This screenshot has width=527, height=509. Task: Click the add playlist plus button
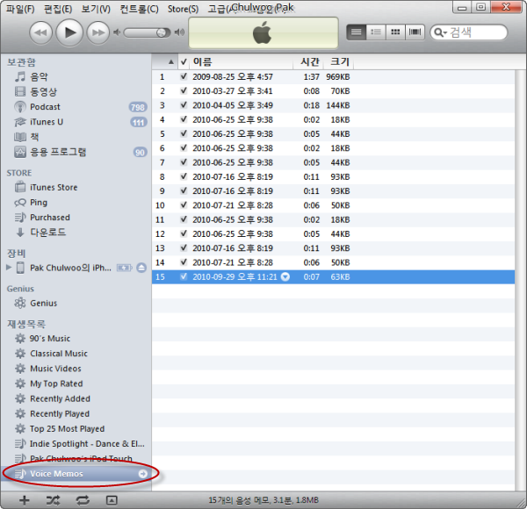pyautogui.click(x=25, y=500)
